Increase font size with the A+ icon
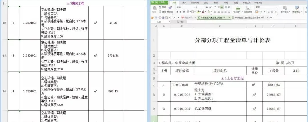Image resolution: width=308 pixels, height=122 pixels. tap(207, 7)
